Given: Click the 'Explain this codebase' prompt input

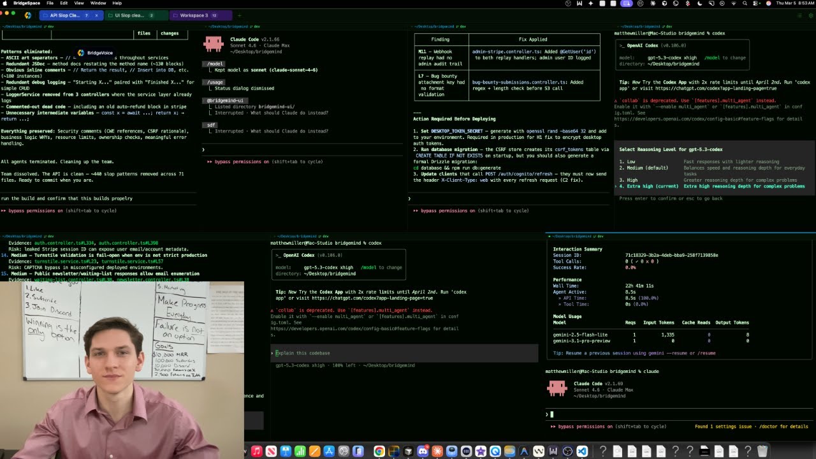Looking at the screenshot, I should pyautogui.click(x=404, y=353).
